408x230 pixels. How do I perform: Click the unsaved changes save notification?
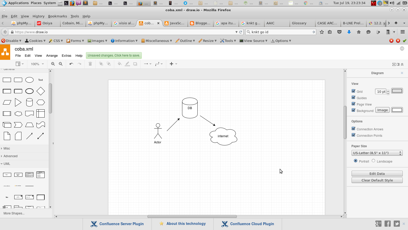click(x=114, y=55)
